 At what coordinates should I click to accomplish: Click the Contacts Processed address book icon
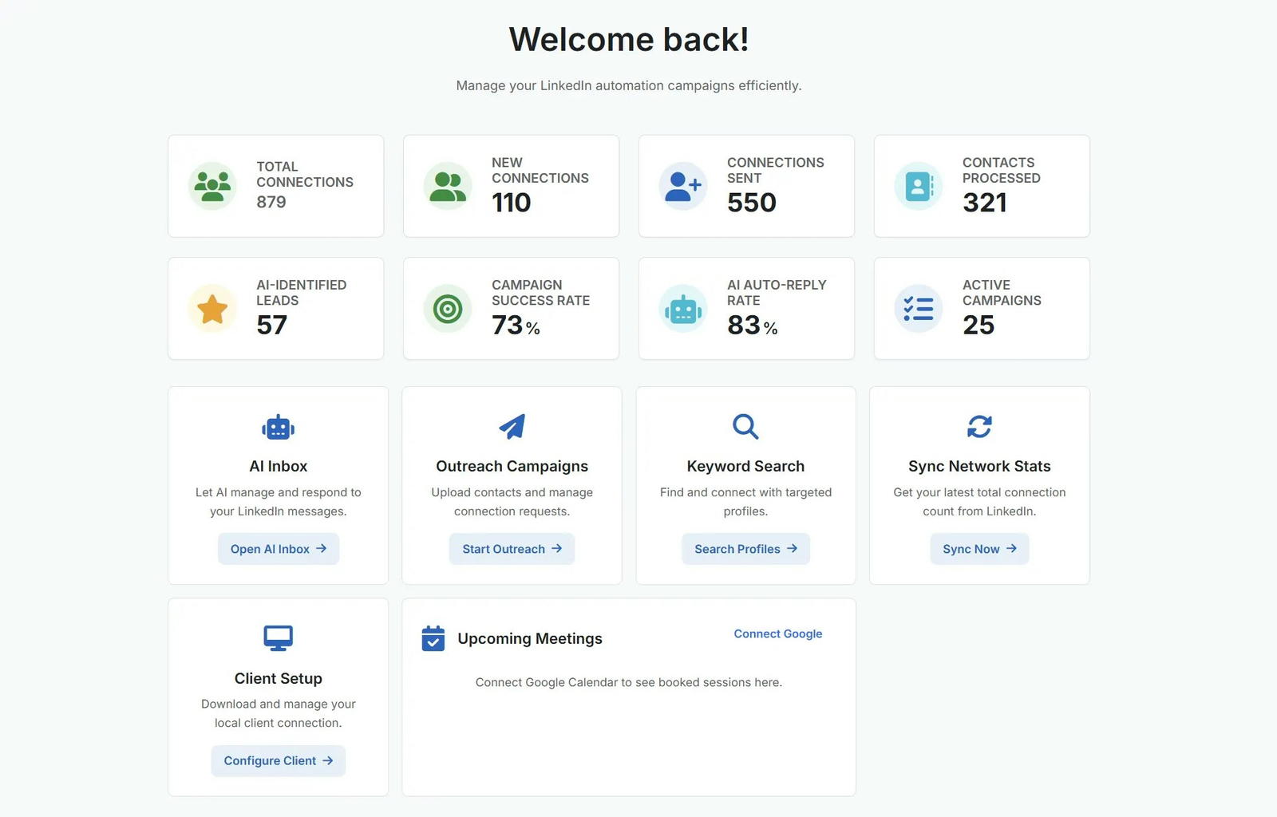pyautogui.click(x=919, y=186)
